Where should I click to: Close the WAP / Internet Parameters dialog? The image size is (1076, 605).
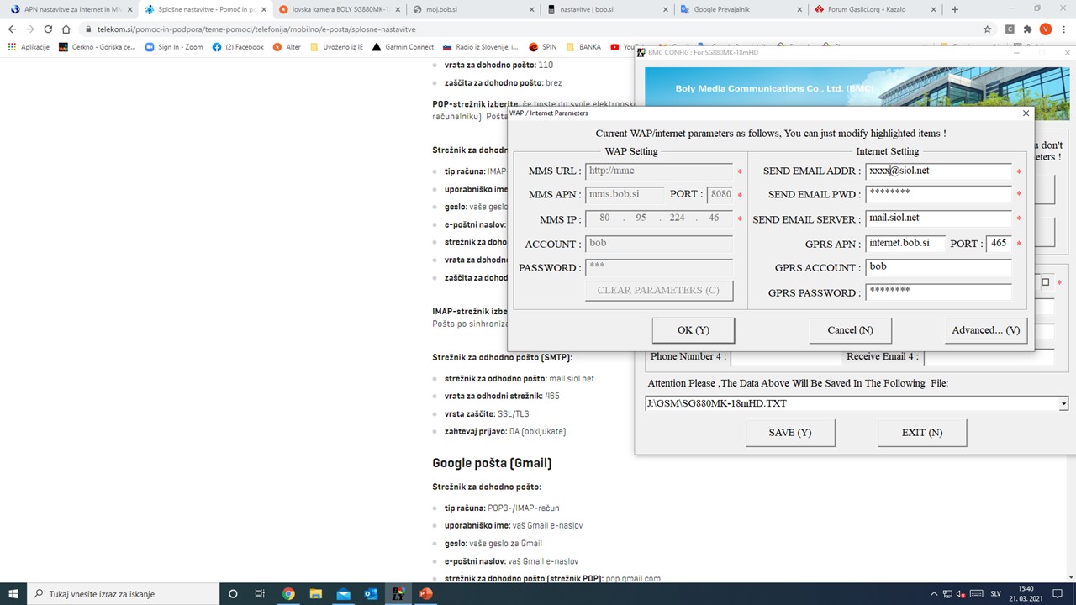click(x=1026, y=113)
